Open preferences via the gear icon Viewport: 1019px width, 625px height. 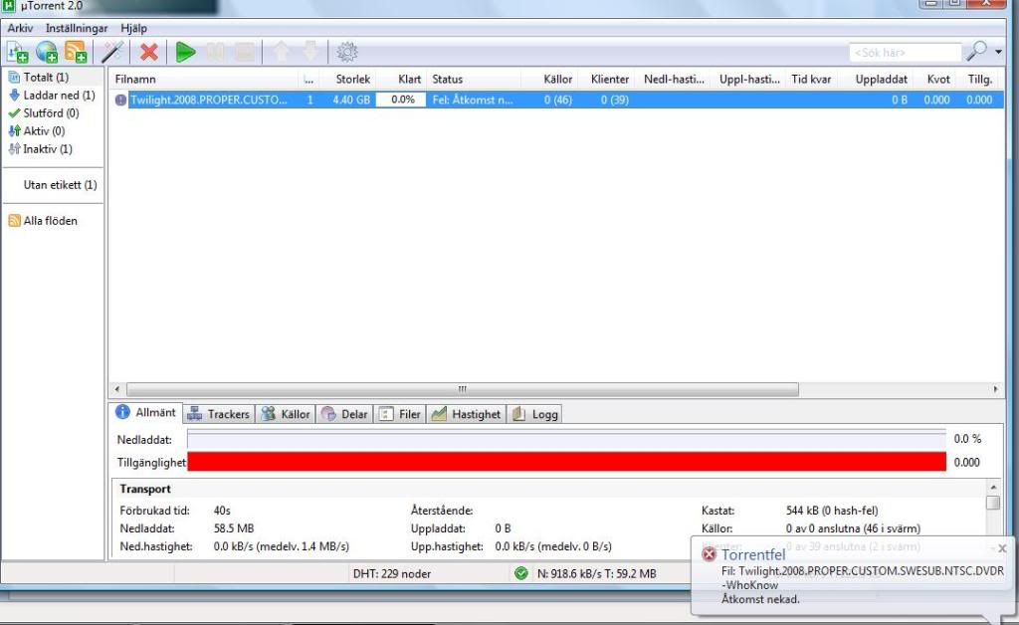347,52
